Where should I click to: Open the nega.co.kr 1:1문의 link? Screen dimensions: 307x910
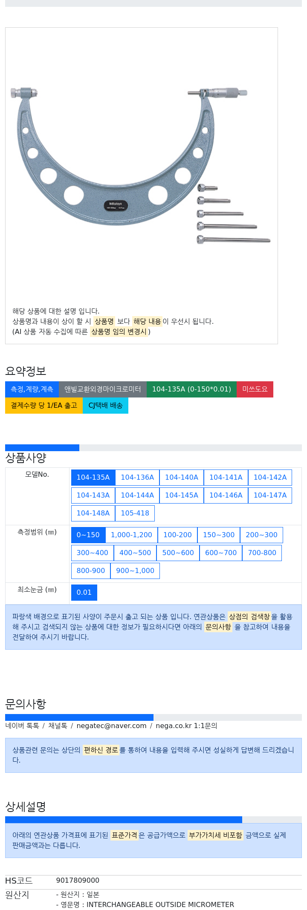186,726
